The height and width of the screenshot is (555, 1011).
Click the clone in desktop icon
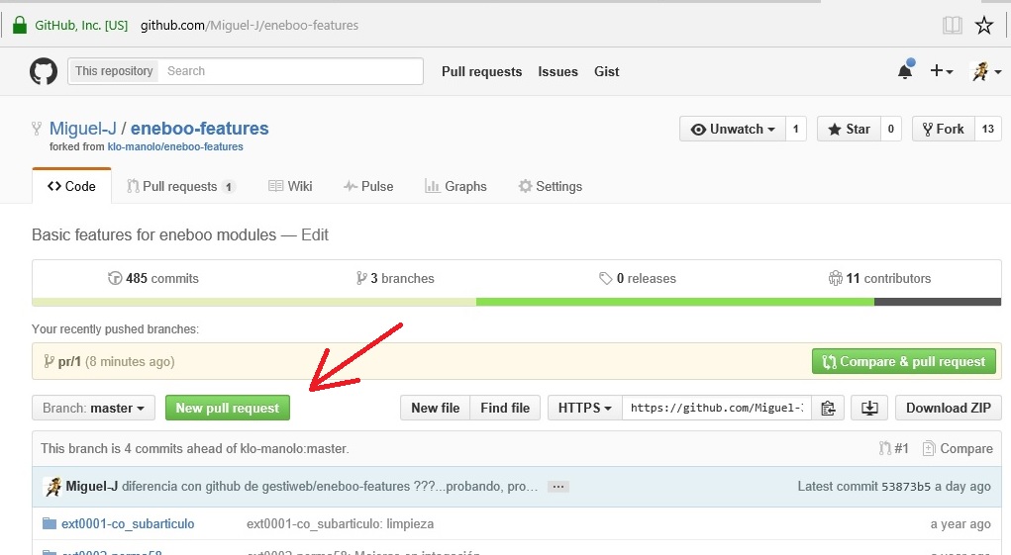869,409
